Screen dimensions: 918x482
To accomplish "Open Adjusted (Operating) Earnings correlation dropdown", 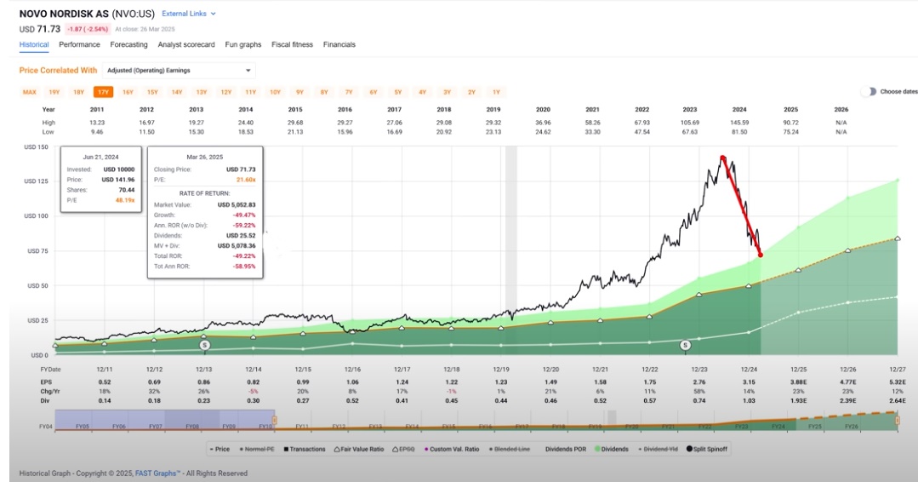I will [179, 71].
